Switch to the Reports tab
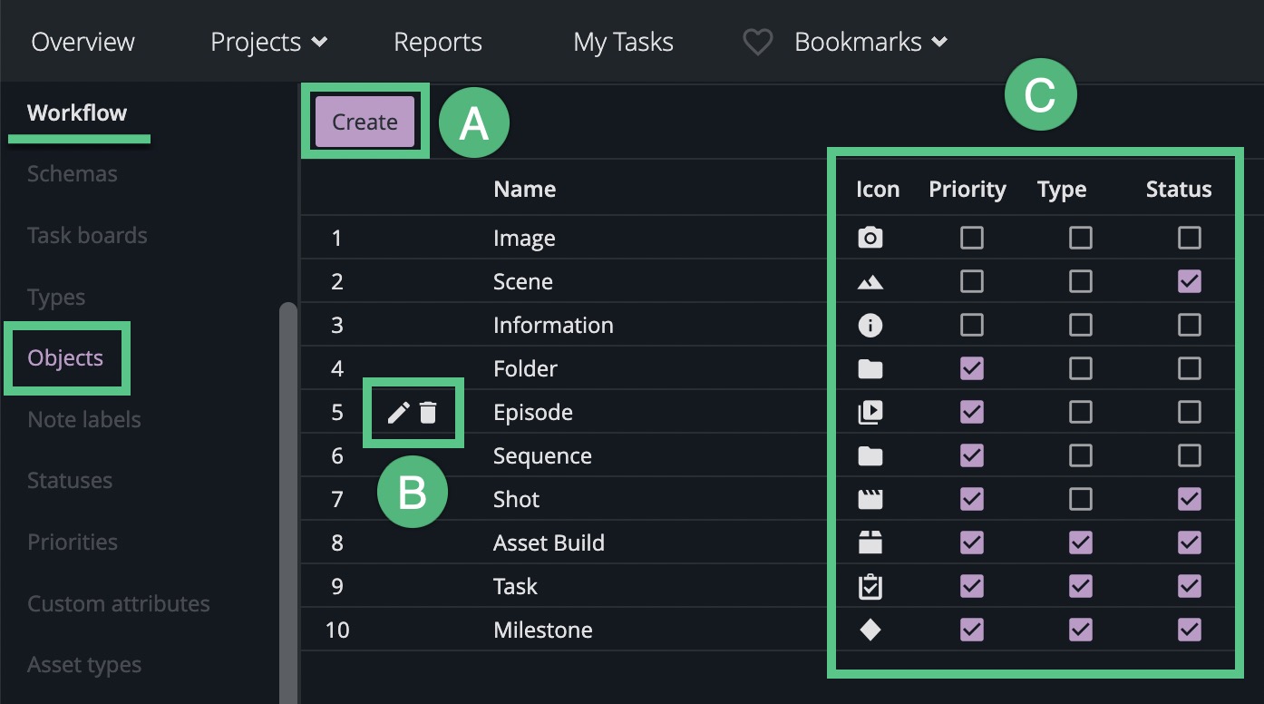Image resolution: width=1264 pixels, height=704 pixels. click(437, 41)
